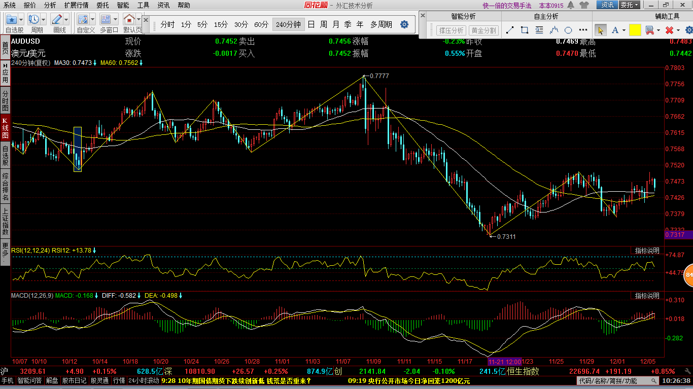
Task: Click the text font A tool
Action: click(x=615, y=30)
